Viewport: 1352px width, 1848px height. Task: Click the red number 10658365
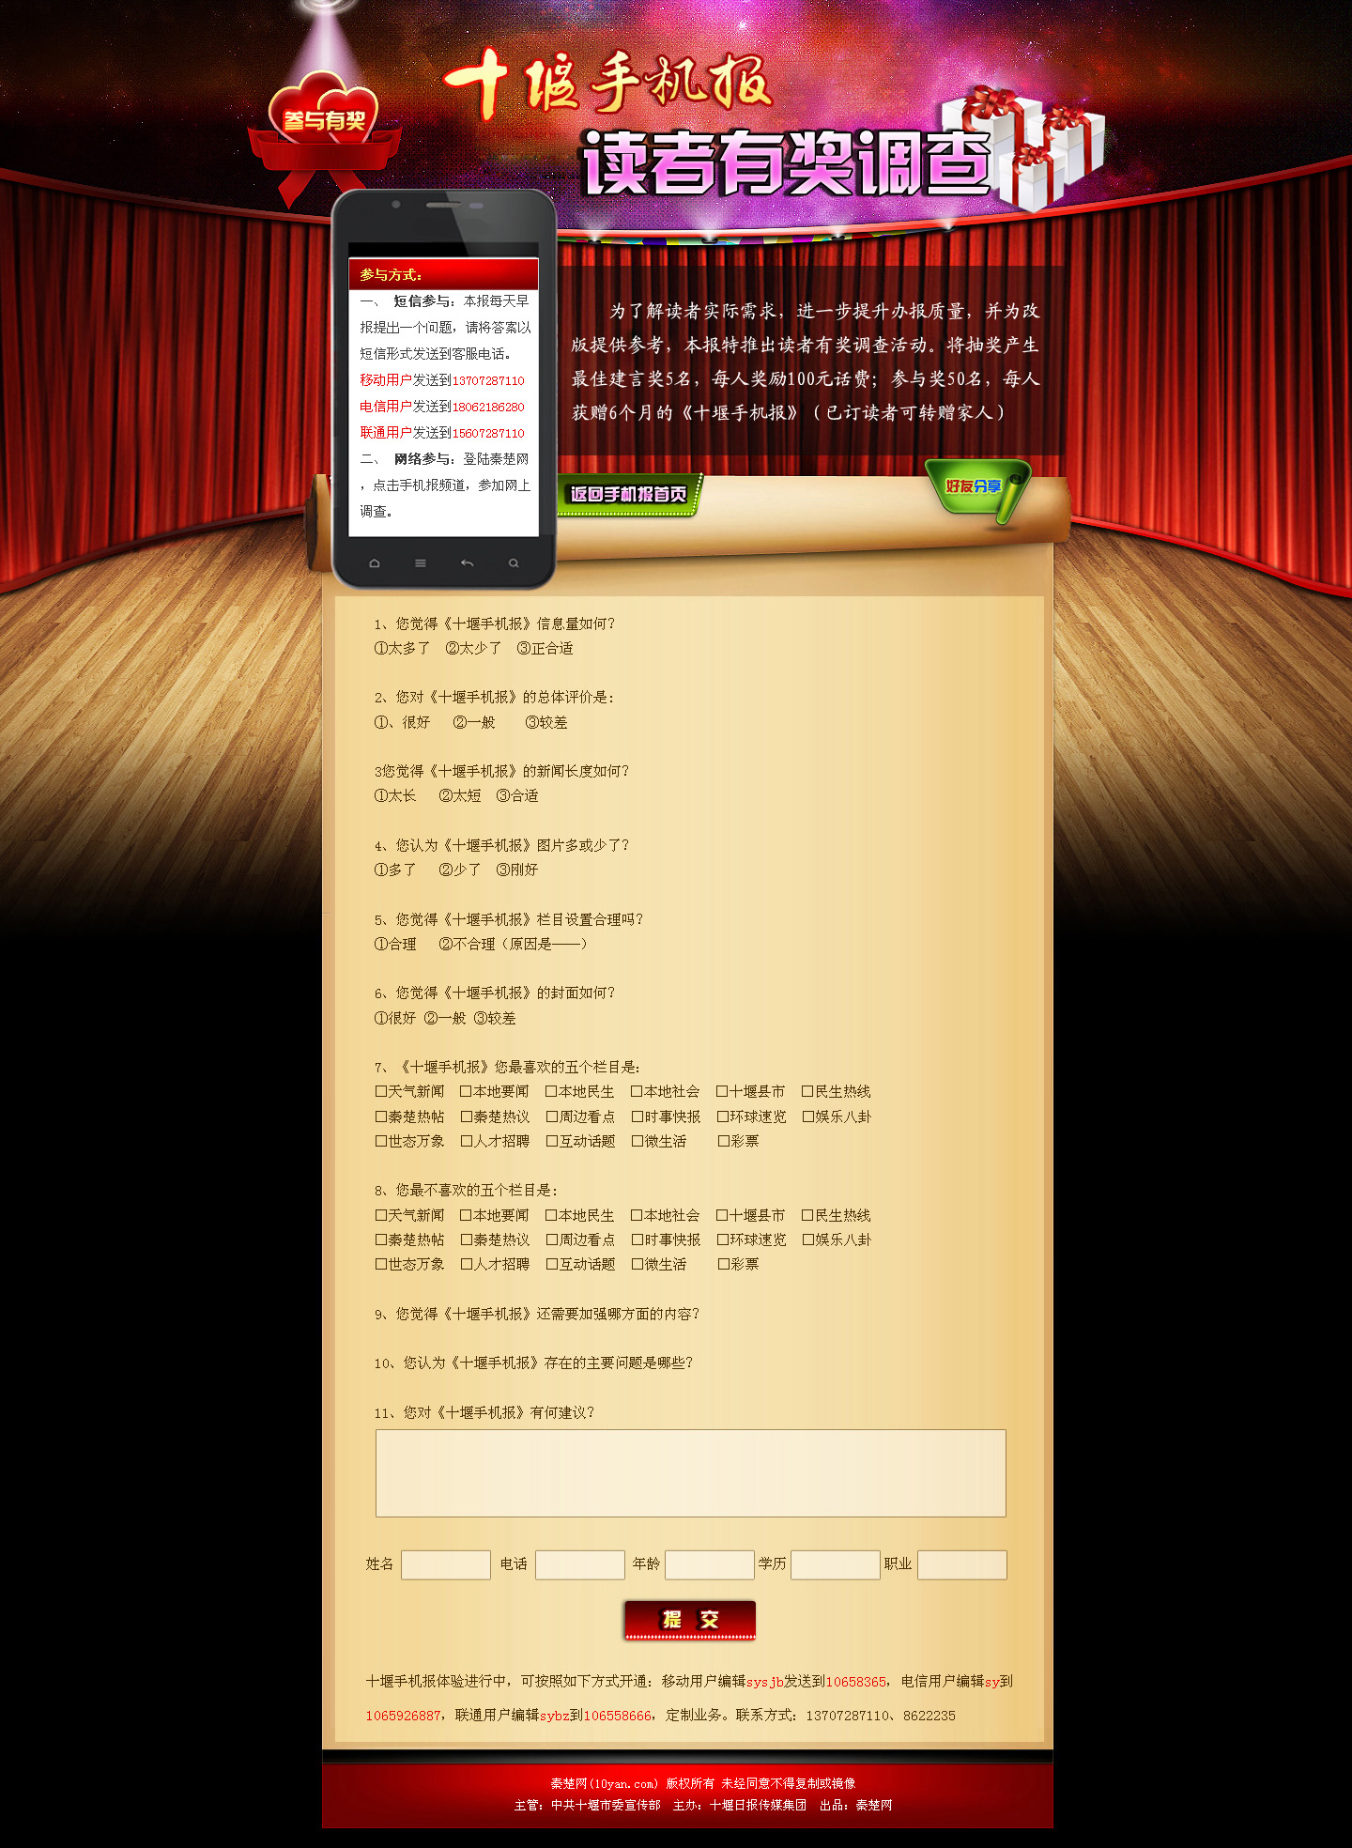click(x=856, y=1682)
